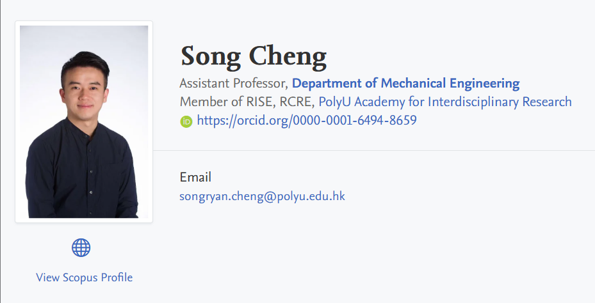Click the Song Cheng name heading
Screen dimensions: 595x303
click(x=254, y=56)
